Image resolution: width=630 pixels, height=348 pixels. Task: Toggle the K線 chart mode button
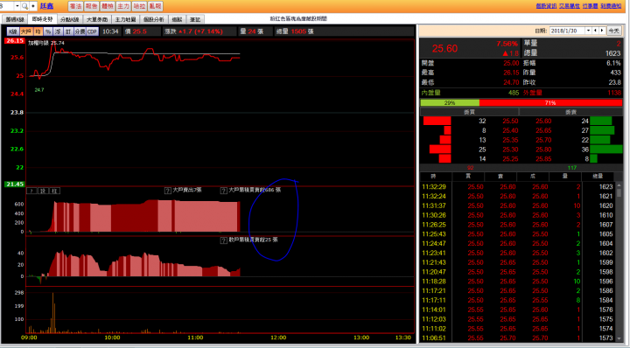(13, 31)
